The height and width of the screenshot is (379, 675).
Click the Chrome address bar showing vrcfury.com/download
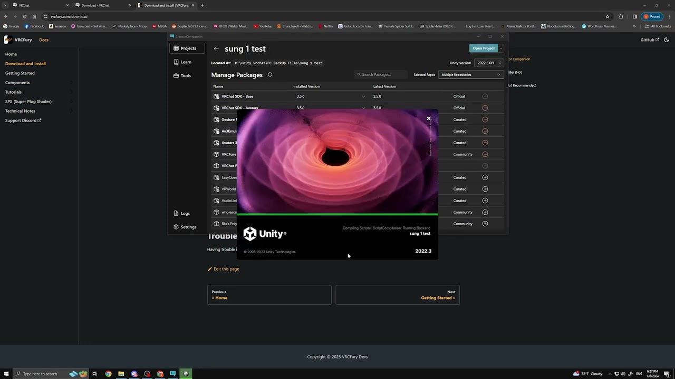324,16
